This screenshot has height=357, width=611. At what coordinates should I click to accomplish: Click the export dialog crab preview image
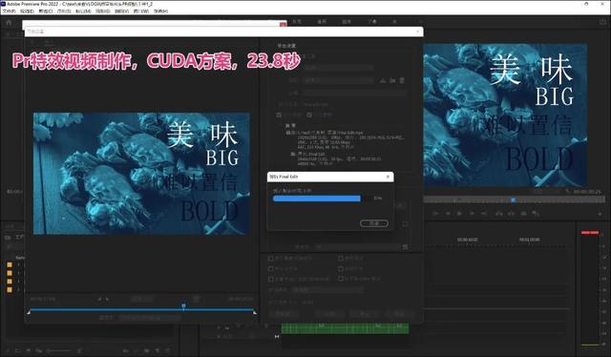pyautogui.click(x=141, y=174)
